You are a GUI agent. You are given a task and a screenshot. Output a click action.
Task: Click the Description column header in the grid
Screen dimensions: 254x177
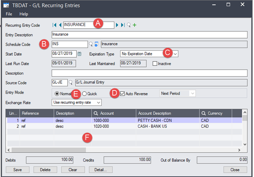(73, 113)
